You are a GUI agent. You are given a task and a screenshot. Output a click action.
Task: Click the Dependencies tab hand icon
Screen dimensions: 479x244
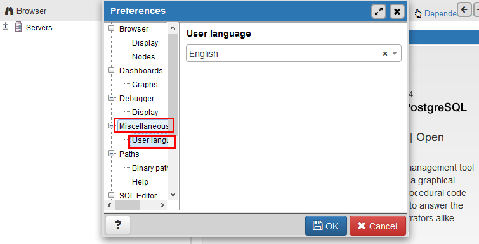pos(418,13)
